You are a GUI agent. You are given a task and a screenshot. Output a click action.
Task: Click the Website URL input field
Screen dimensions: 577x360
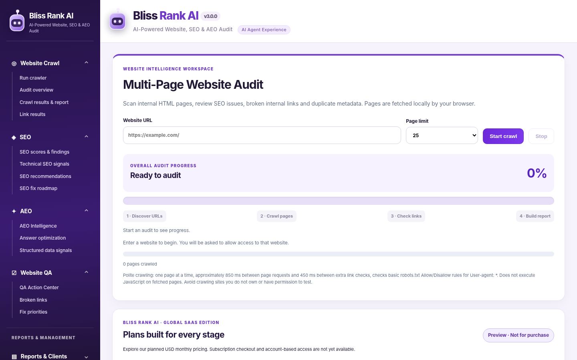[262, 135]
